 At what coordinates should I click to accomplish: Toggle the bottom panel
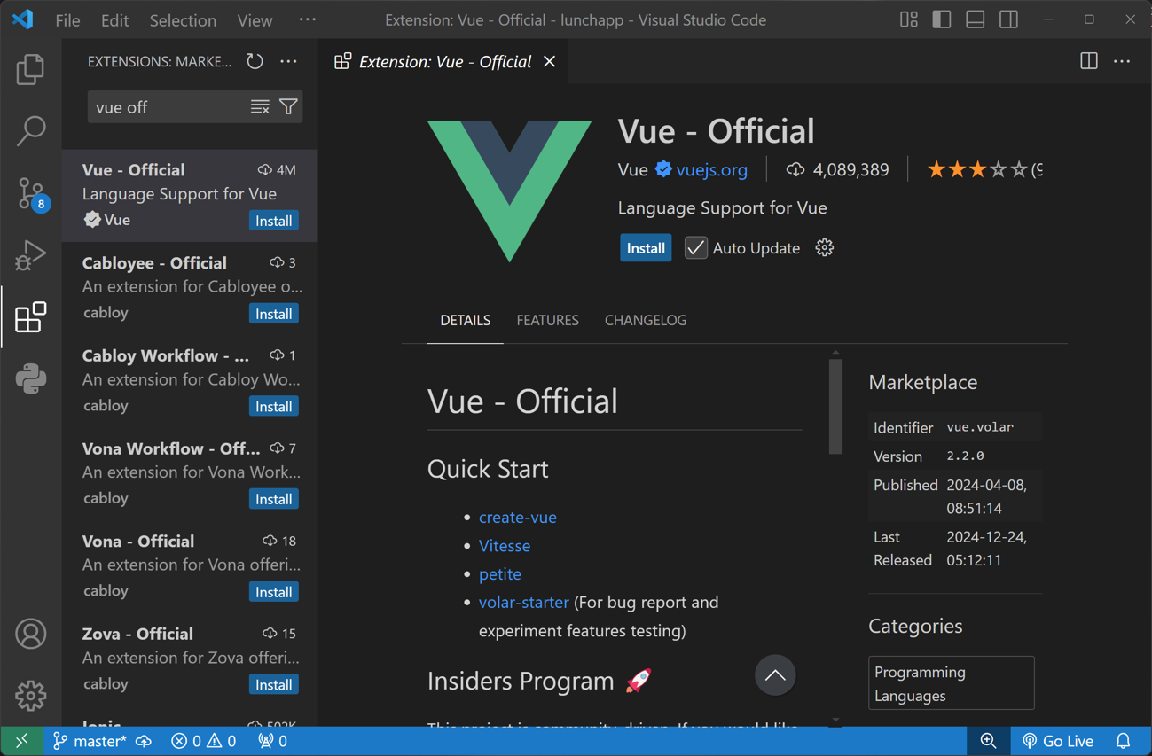coord(976,19)
